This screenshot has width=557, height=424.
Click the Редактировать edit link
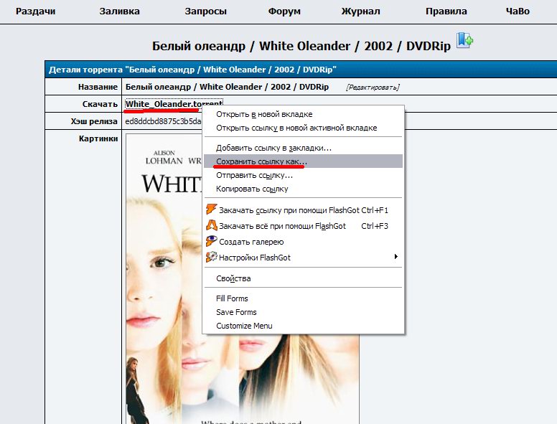[373, 88]
